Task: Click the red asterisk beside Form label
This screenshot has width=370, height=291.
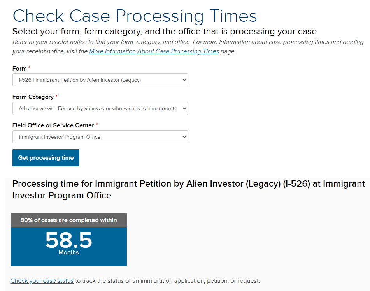Action: tap(29, 68)
